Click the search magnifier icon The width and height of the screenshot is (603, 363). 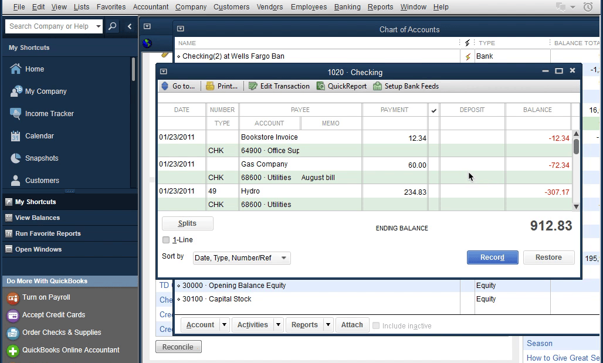(112, 26)
